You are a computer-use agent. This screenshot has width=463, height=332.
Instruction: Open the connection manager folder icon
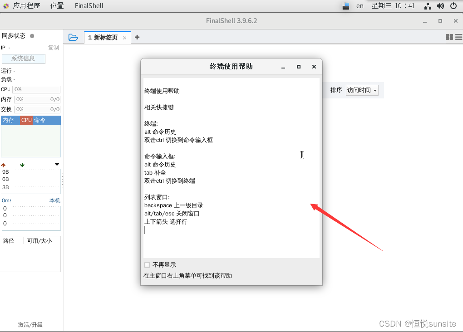[x=74, y=37]
